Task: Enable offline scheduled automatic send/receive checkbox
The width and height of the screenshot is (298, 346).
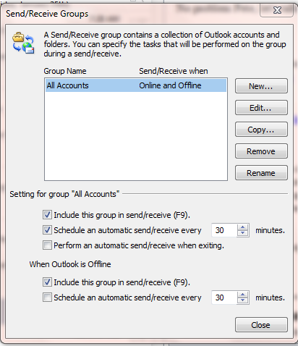Action: 47,298
